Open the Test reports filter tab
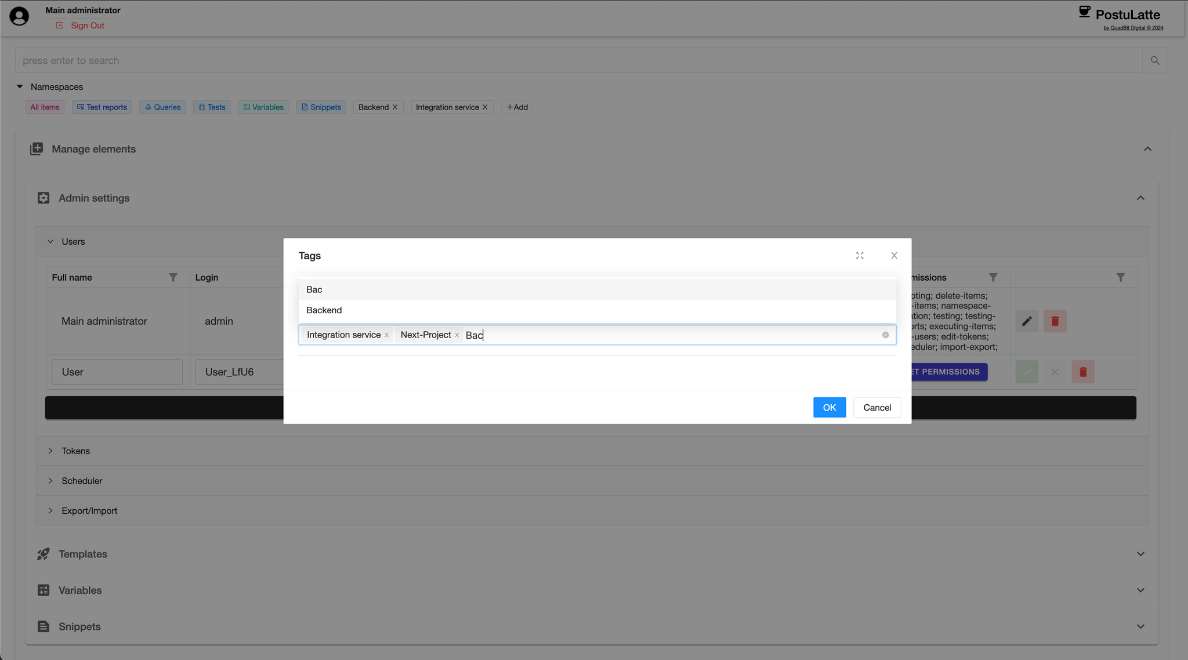This screenshot has height=660, width=1188. pyautogui.click(x=102, y=107)
